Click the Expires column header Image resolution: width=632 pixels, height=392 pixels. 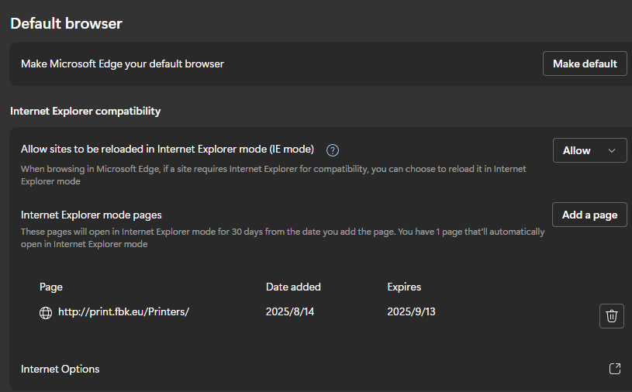click(x=404, y=287)
